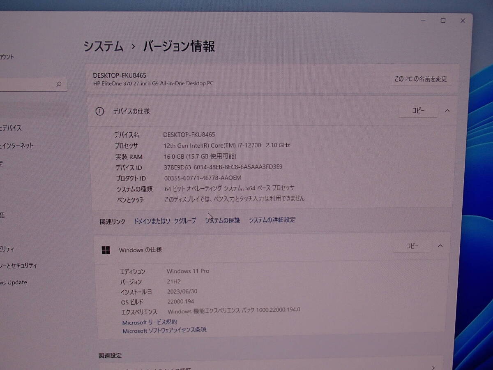Click the sidebar search input field
Screen dimensions: 493x370
(x=33, y=84)
